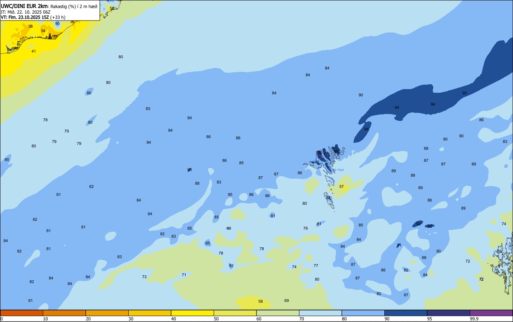Click the purple legend box above 99.9
The width and height of the screenshot is (513, 322).
(x=491, y=313)
